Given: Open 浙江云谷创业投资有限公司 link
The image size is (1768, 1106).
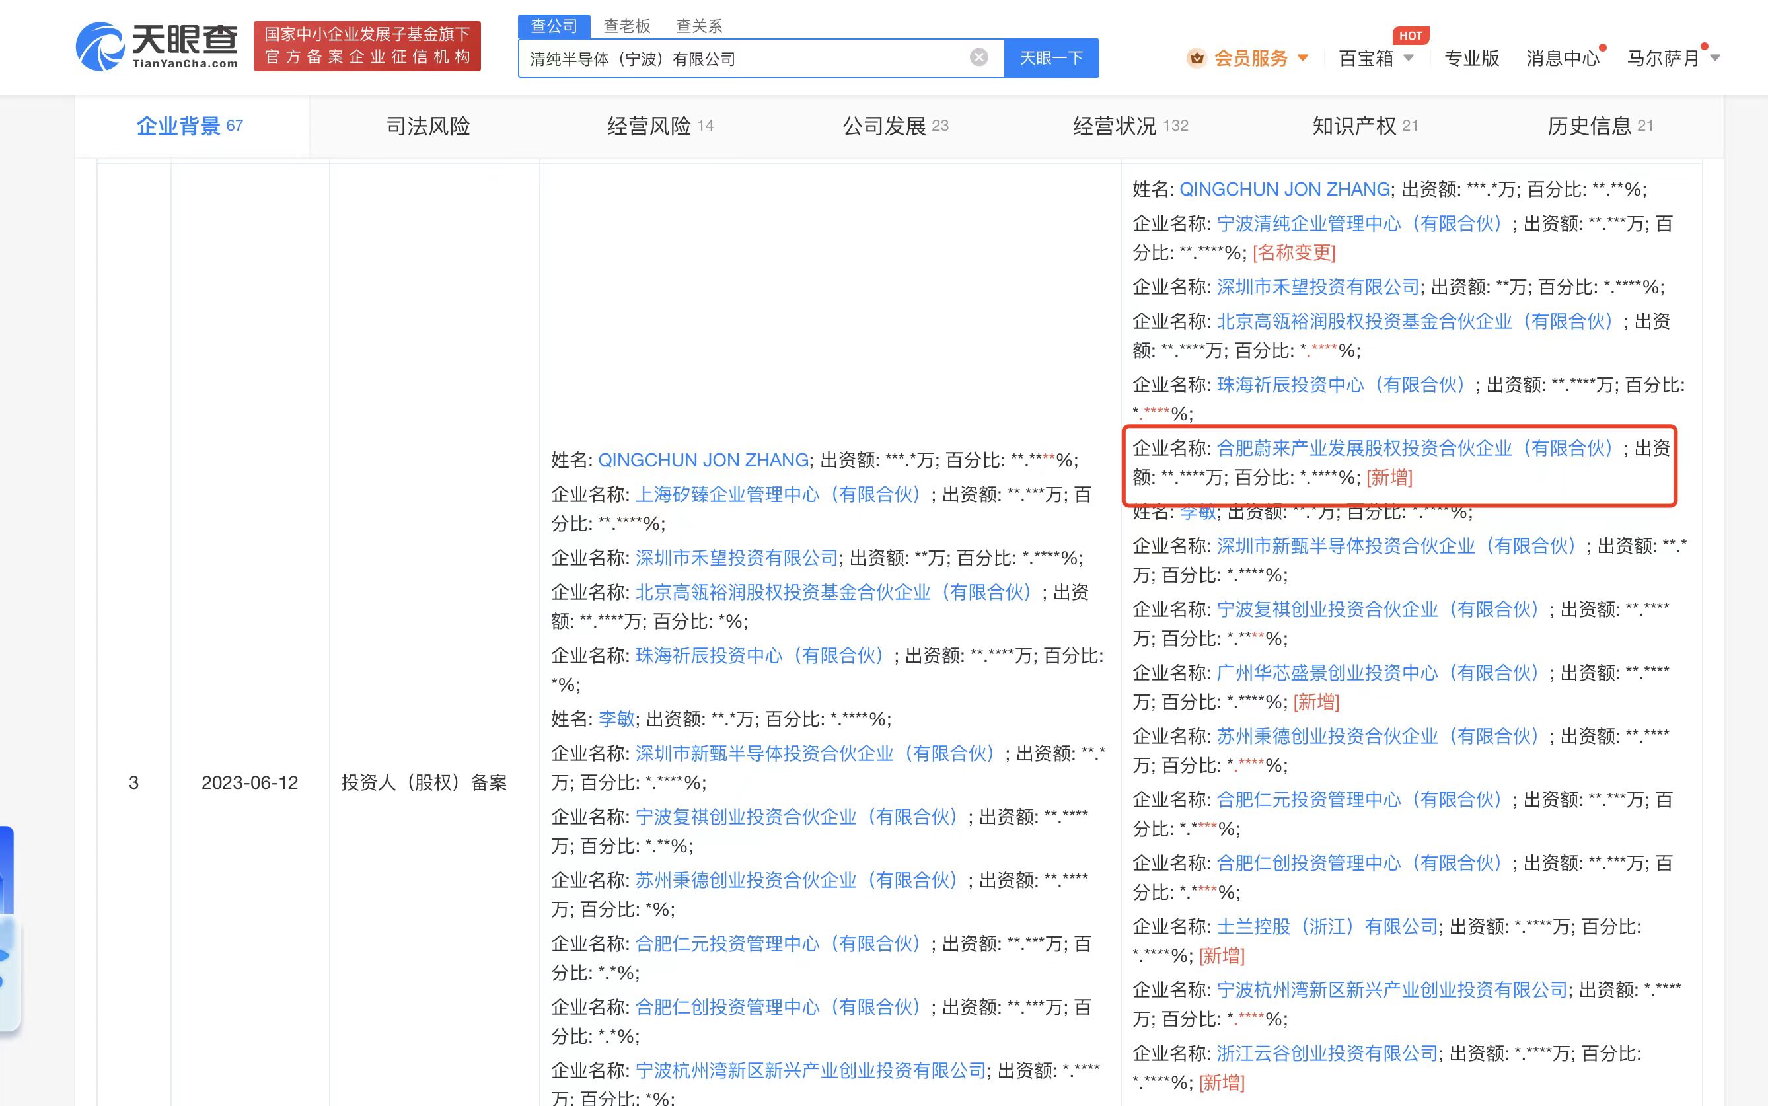Looking at the screenshot, I should coord(1327,1054).
